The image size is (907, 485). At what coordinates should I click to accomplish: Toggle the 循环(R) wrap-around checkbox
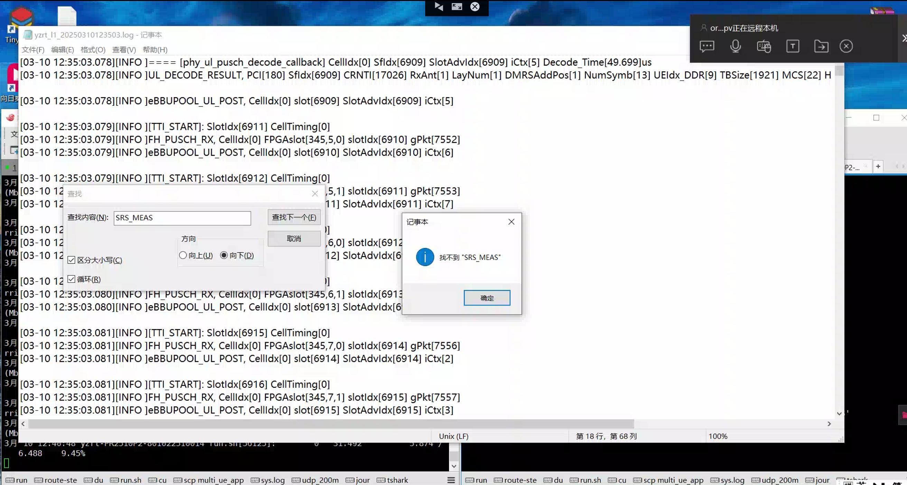coord(84,279)
